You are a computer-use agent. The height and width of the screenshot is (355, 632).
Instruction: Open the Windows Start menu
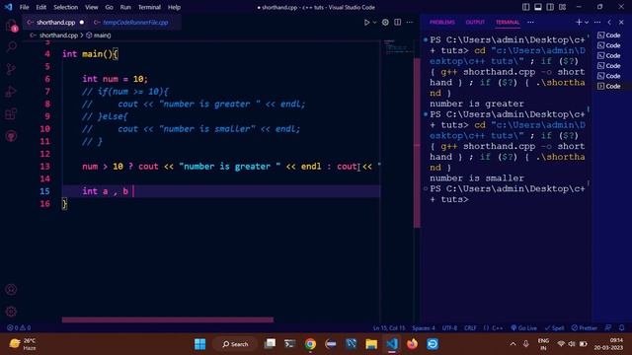199,344
